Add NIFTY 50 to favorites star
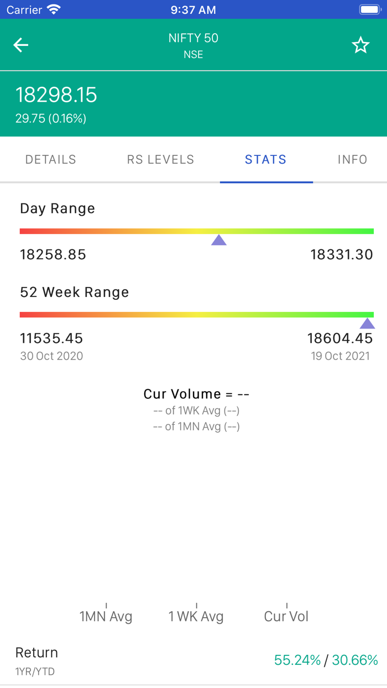 click(x=360, y=45)
